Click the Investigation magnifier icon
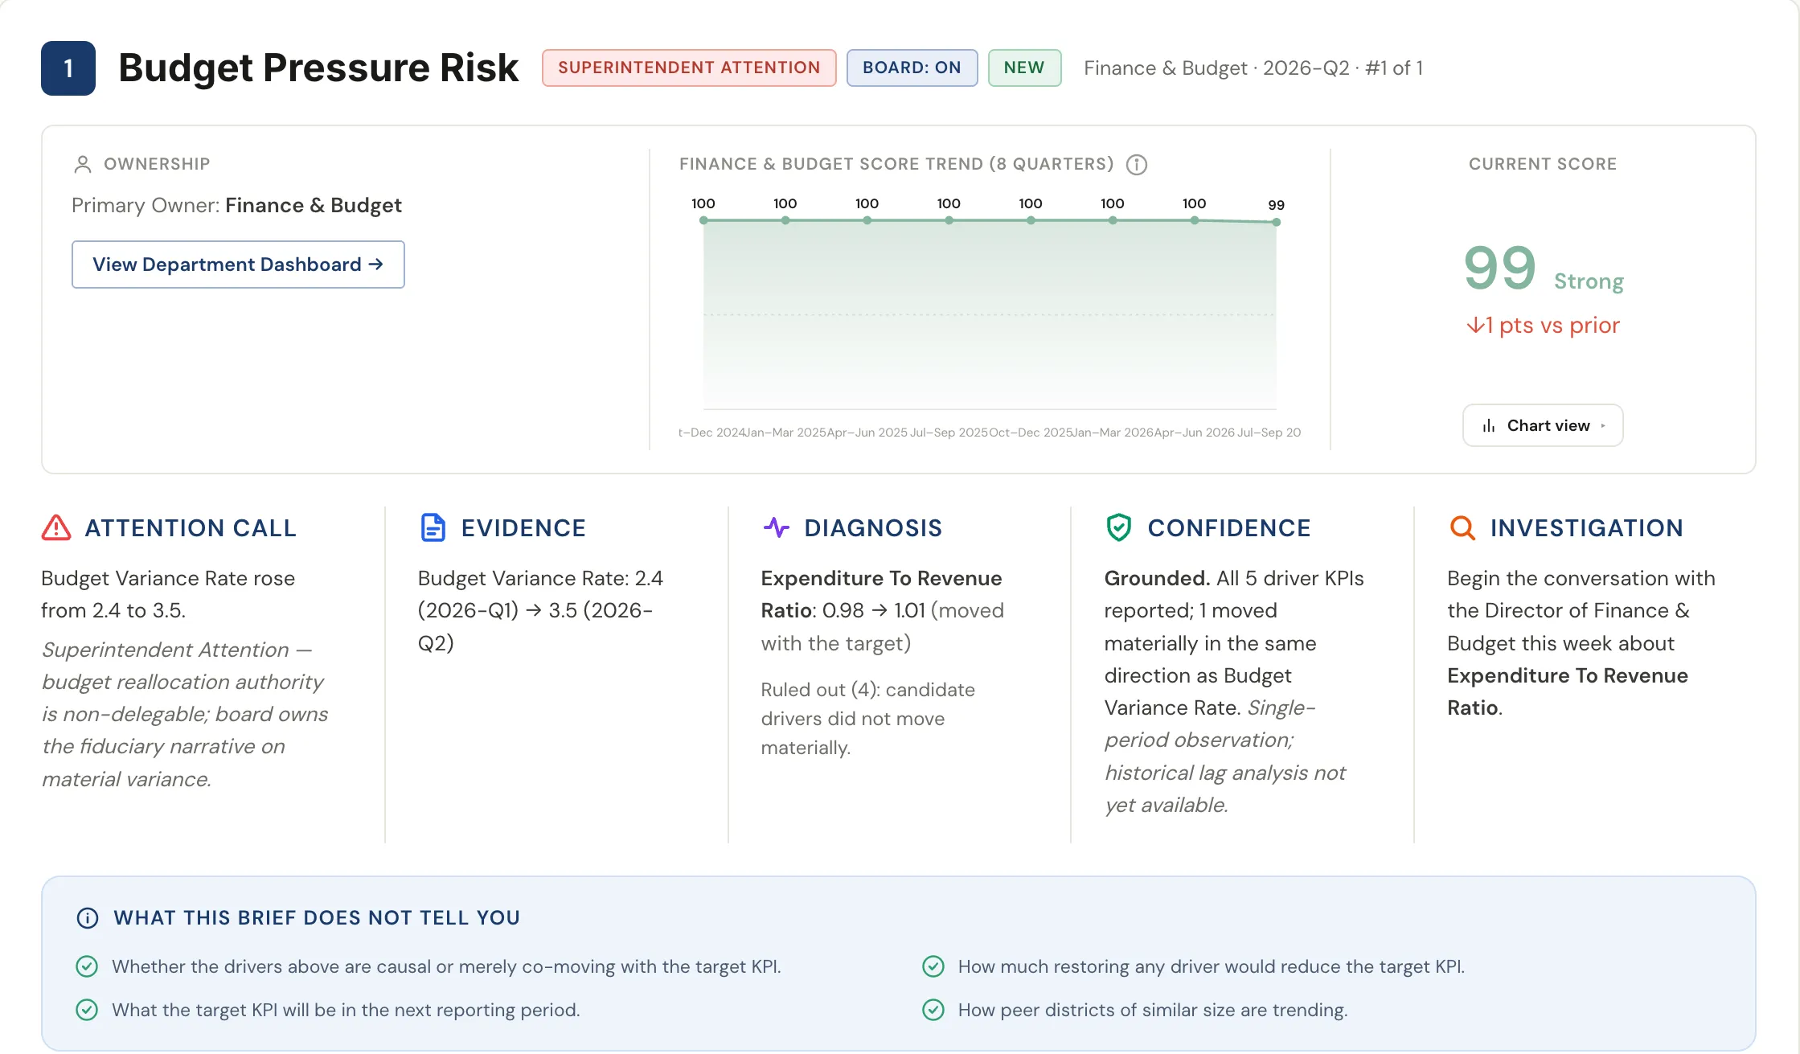 (1462, 527)
